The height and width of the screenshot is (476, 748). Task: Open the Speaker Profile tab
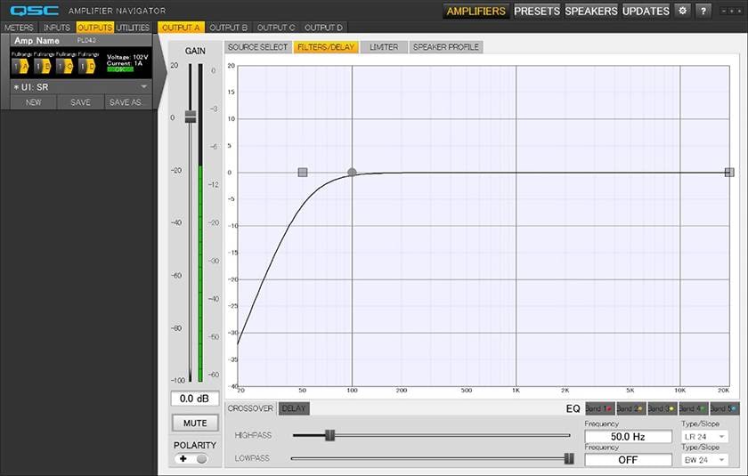point(445,47)
